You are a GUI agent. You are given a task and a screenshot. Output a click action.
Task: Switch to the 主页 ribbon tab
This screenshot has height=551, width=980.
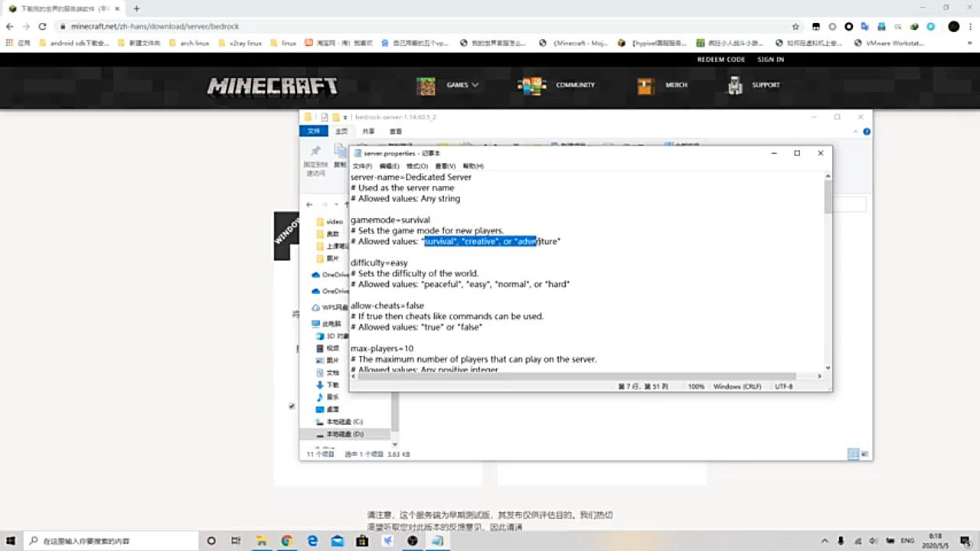coord(341,132)
